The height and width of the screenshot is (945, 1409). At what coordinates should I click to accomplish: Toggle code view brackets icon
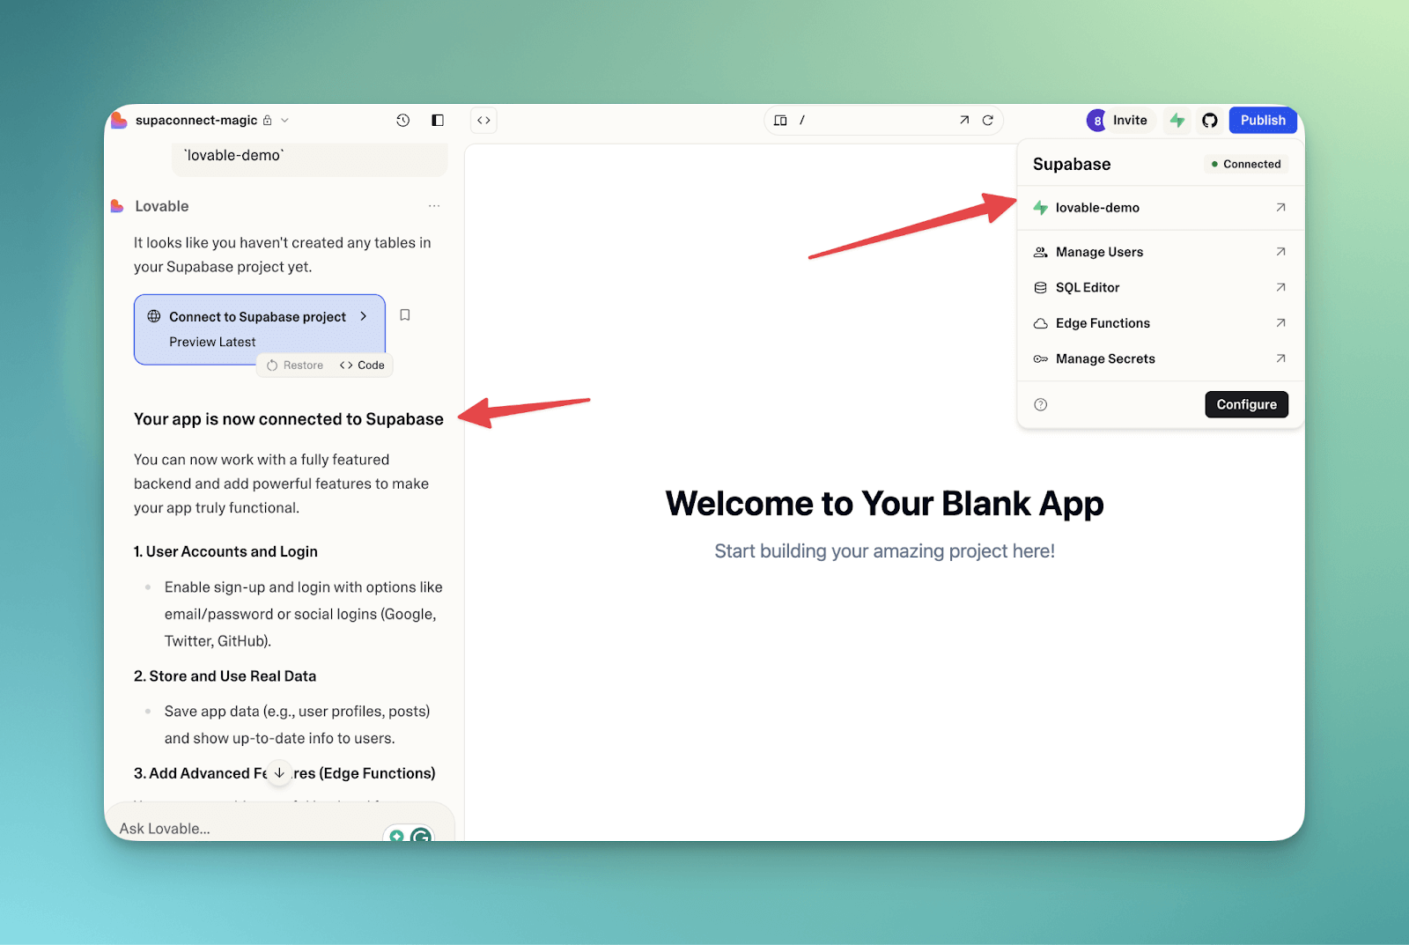tap(483, 121)
